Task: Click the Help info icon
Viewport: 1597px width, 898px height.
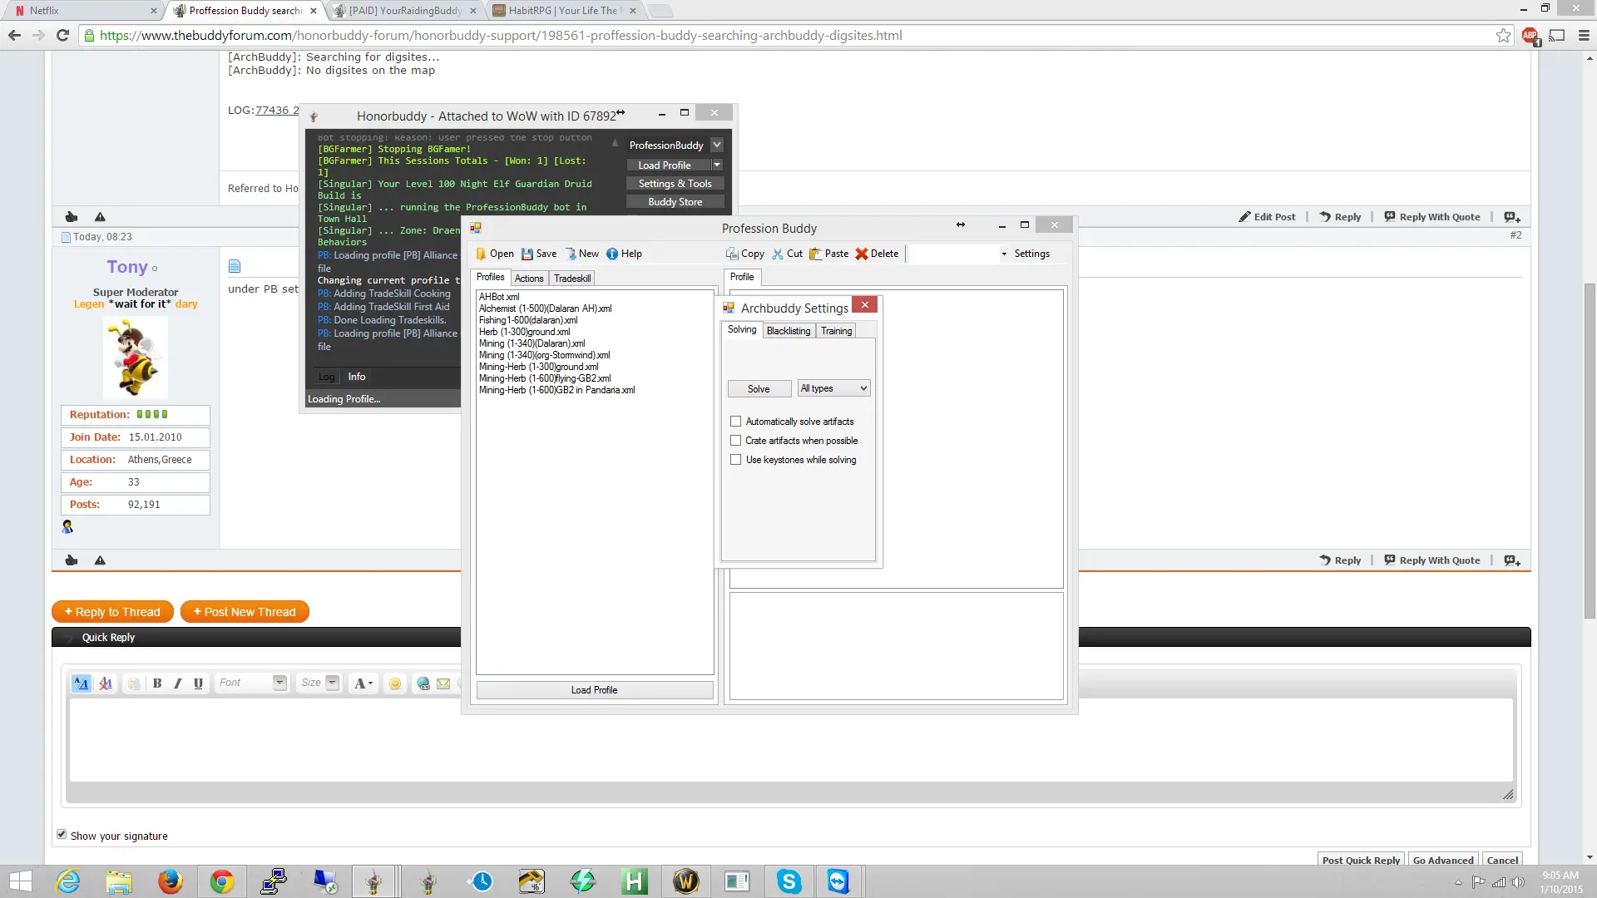Action: click(x=612, y=254)
